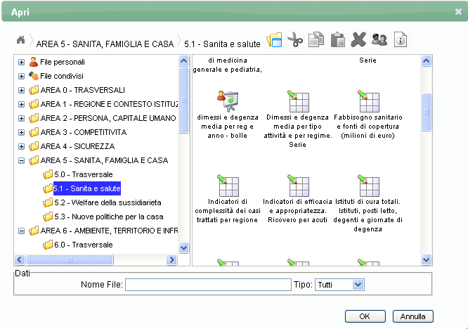This screenshot has height=329, width=468.
Task: Collapse AREA 6 - AMBIENTE, TERRITORIO node
Action: pyautogui.click(x=21, y=231)
